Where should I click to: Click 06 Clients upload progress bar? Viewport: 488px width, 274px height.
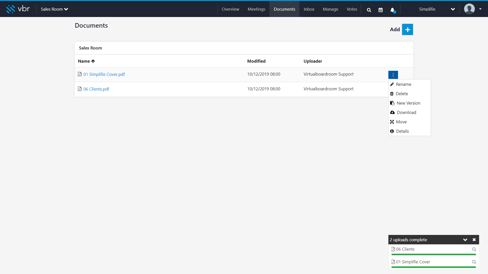point(434,254)
